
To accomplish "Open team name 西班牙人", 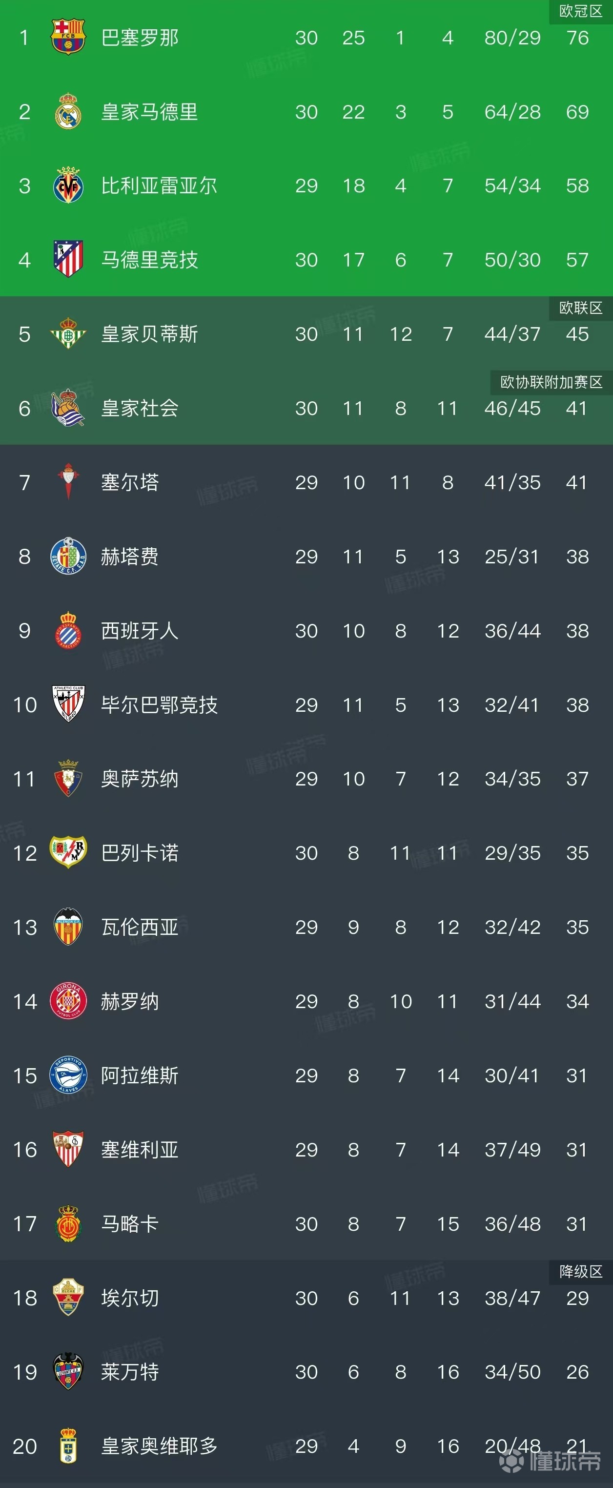I will pyautogui.click(x=140, y=631).
